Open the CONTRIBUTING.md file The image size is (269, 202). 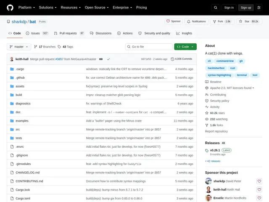pos(29,181)
